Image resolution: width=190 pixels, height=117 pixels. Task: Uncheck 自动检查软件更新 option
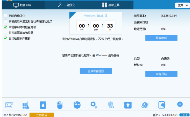(x=5, y=38)
